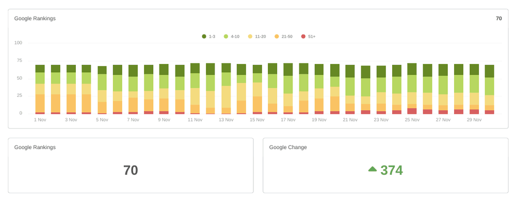The image size is (516, 200).
Task: Click the Google Change card title
Action: click(288, 147)
